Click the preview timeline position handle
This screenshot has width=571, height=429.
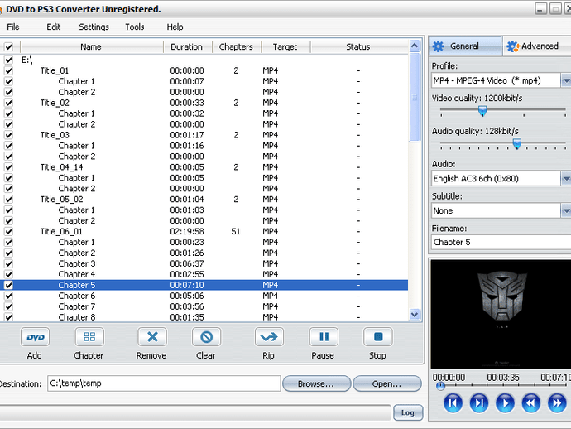(x=440, y=386)
